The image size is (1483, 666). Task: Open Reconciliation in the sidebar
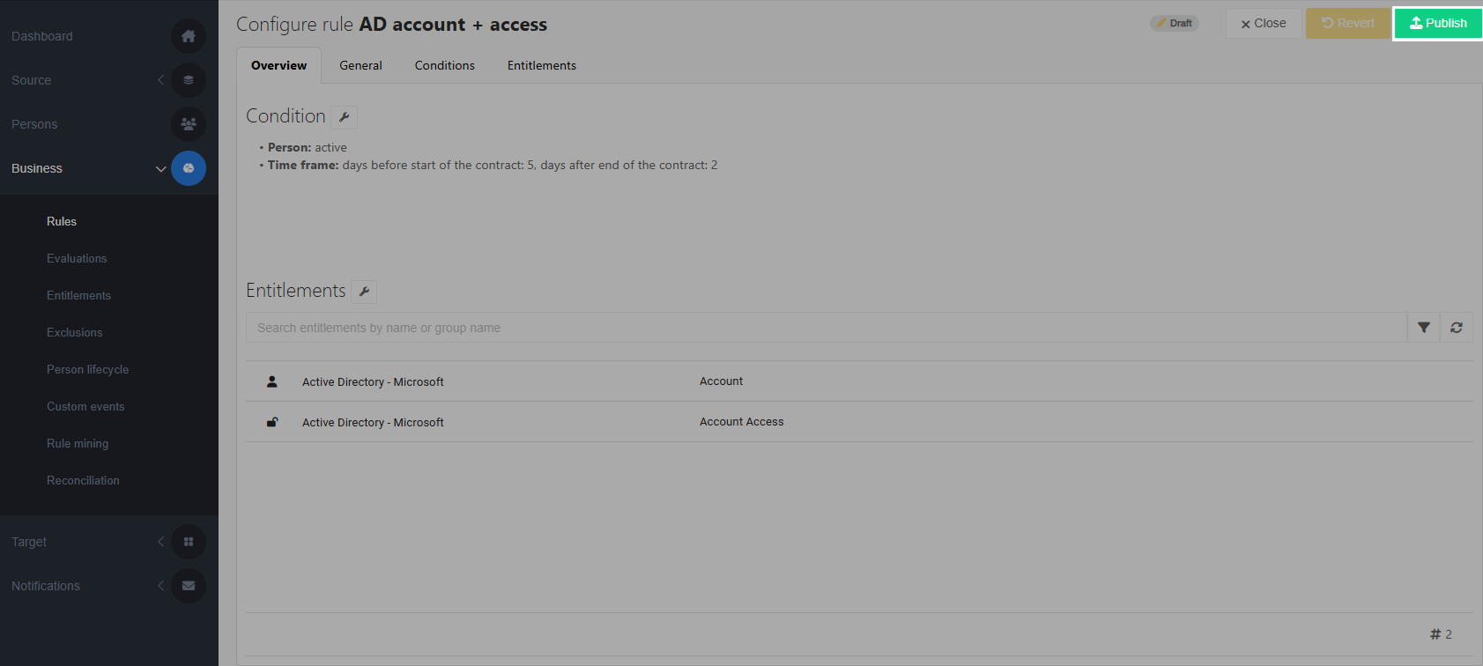pyautogui.click(x=83, y=480)
